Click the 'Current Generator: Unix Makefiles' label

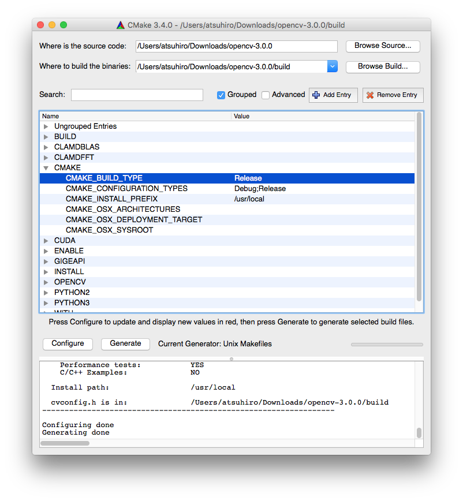[215, 344]
